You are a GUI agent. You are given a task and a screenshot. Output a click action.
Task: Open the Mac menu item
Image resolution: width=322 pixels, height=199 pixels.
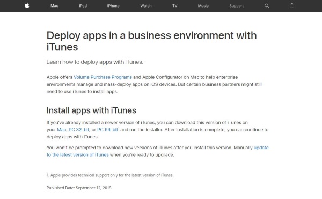(54, 6)
